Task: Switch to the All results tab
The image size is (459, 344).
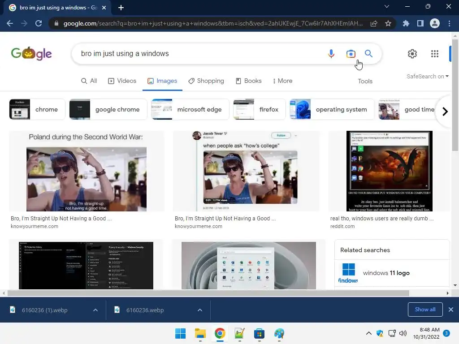Action: coord(89,81)
